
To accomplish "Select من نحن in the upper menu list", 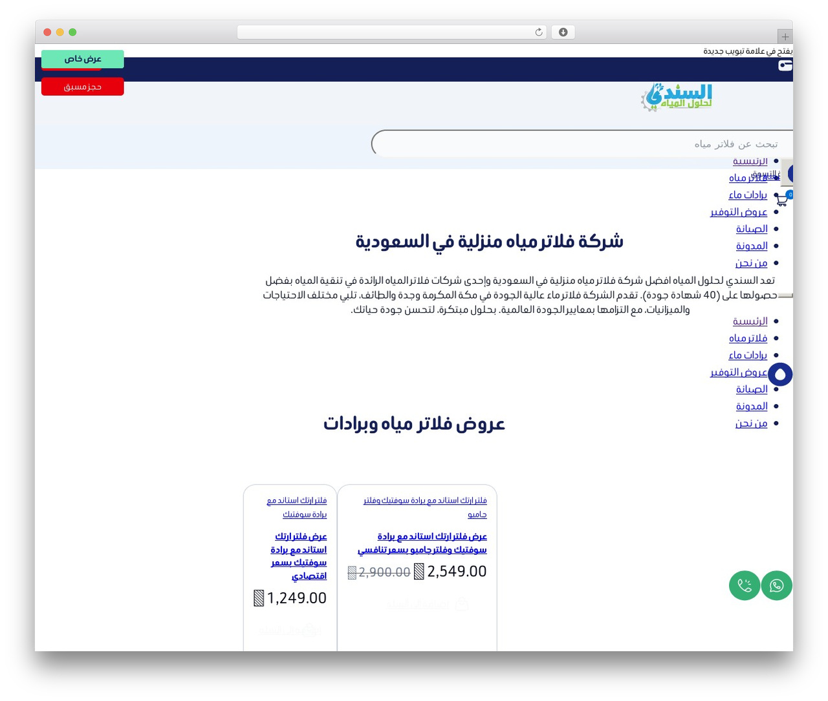I will (x=751, y=263).
